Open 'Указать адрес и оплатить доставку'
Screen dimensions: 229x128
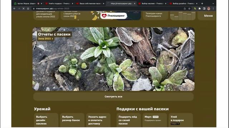click(x=98, y=120)
